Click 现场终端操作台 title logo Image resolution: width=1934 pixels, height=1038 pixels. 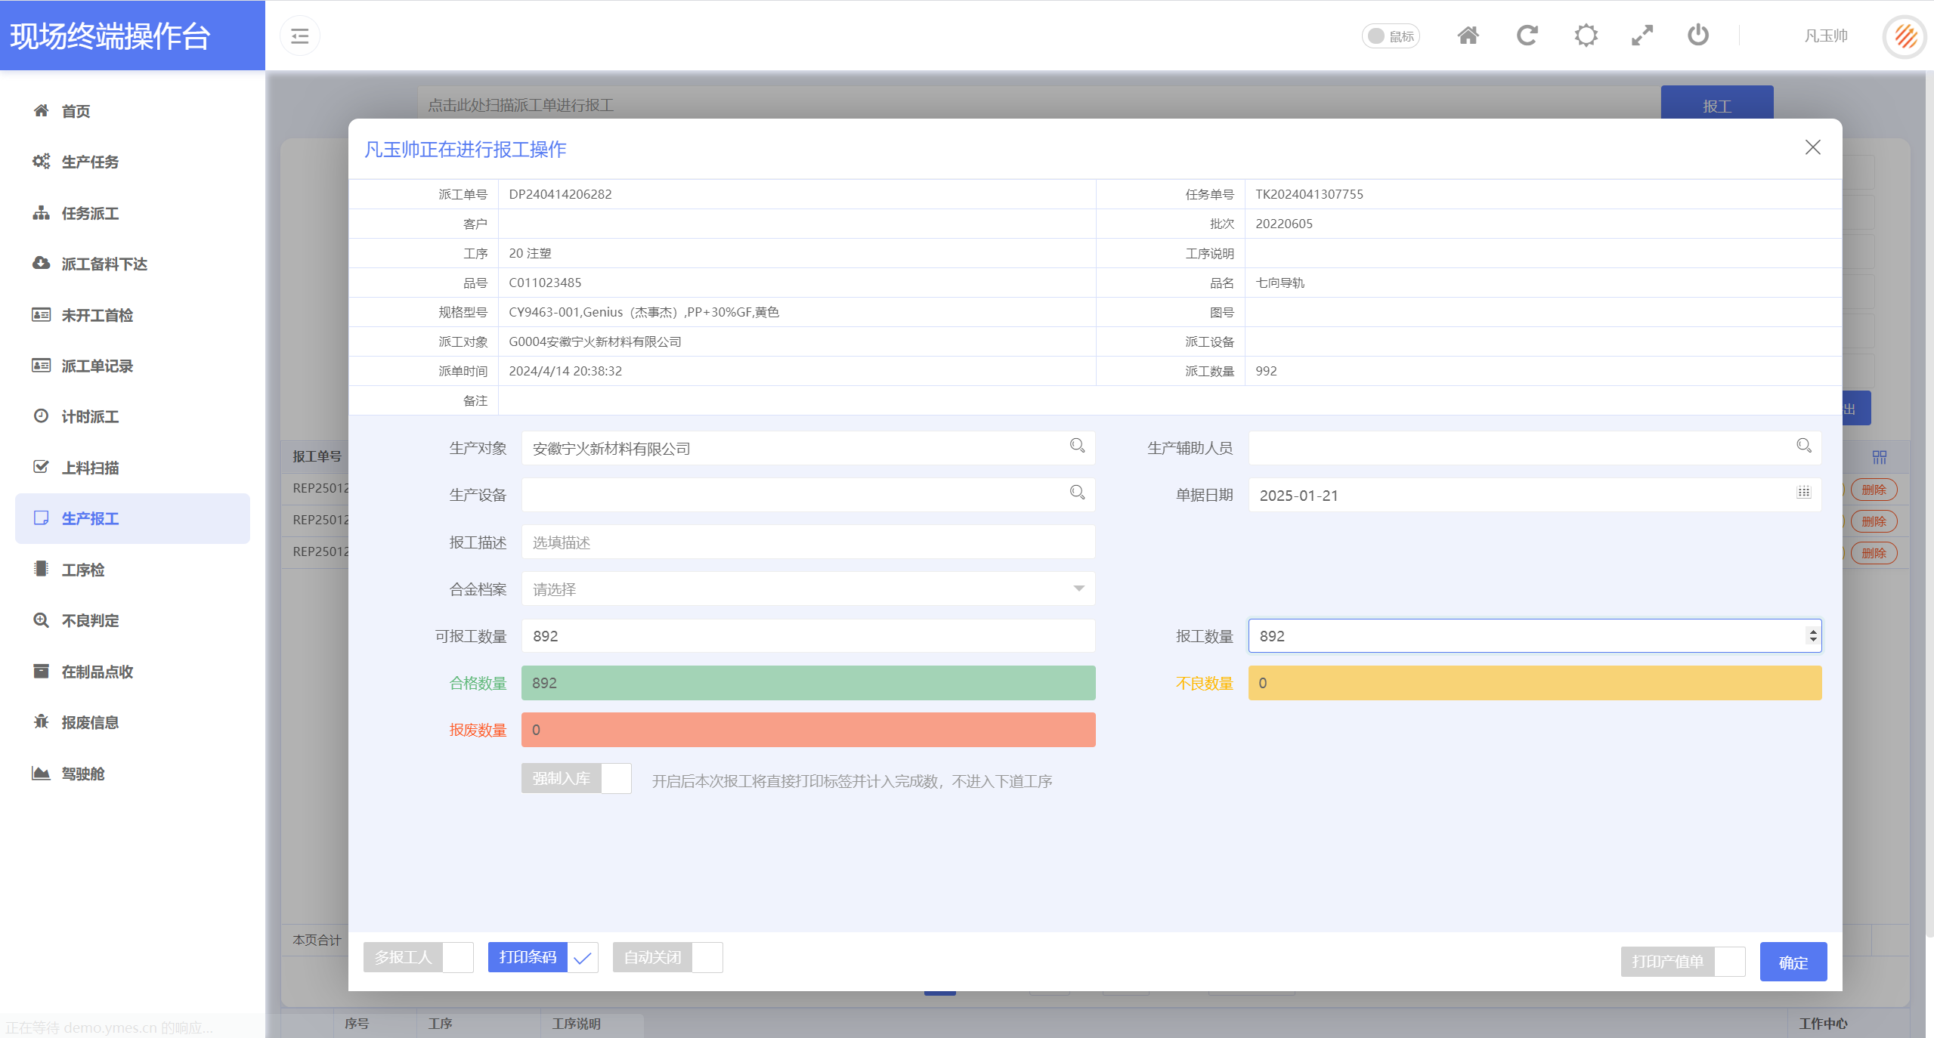pyautogui.click(x=110, y=36)
